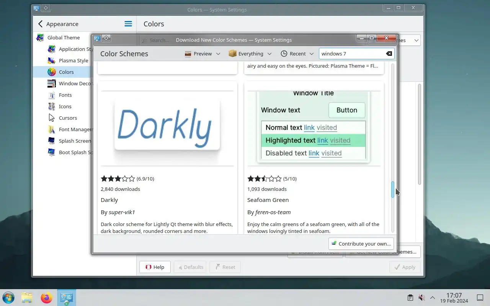Click the Colors window vertical scrollbar
This screenshot has width=490, height=306.
pos(420,135)
